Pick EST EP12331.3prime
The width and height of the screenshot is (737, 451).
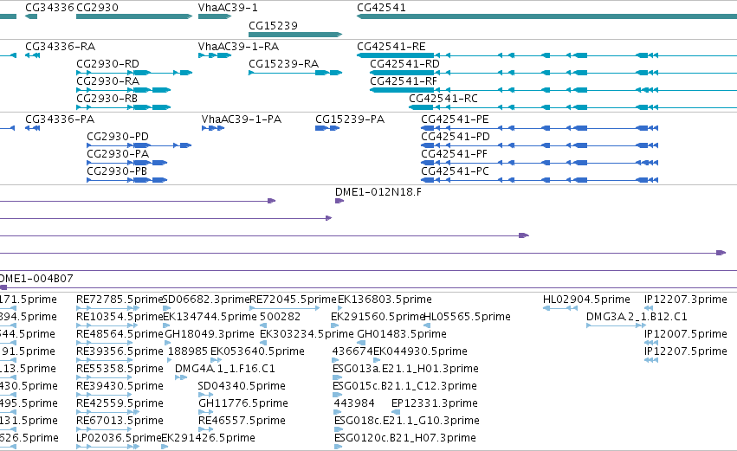pyautogui.click(x=434, y=403)
